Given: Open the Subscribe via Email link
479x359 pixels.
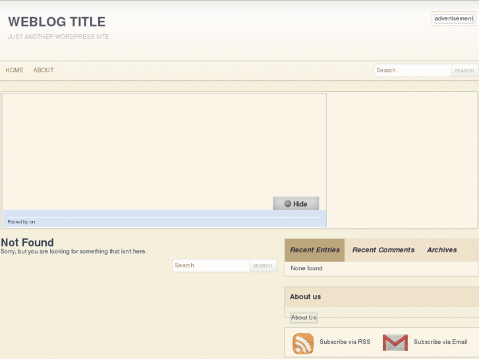Looking at the screenshot, I should point(441,342).
